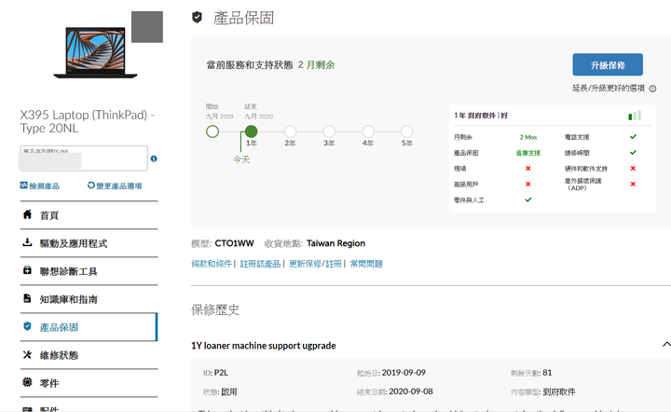Click the 剩餘天數 81 value
Screen dimensions: 671x412
[x=547, y=373]
